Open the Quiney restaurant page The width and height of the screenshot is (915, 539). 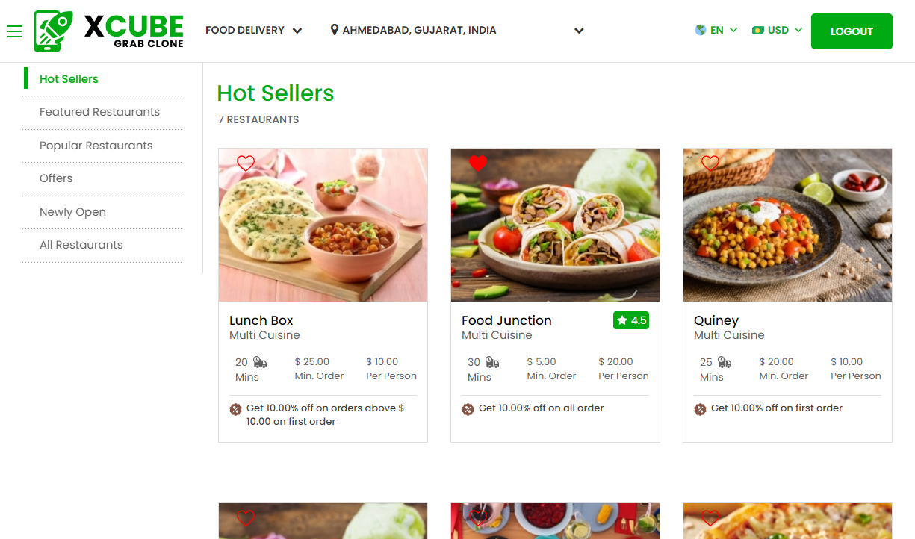tap(716, 320)
